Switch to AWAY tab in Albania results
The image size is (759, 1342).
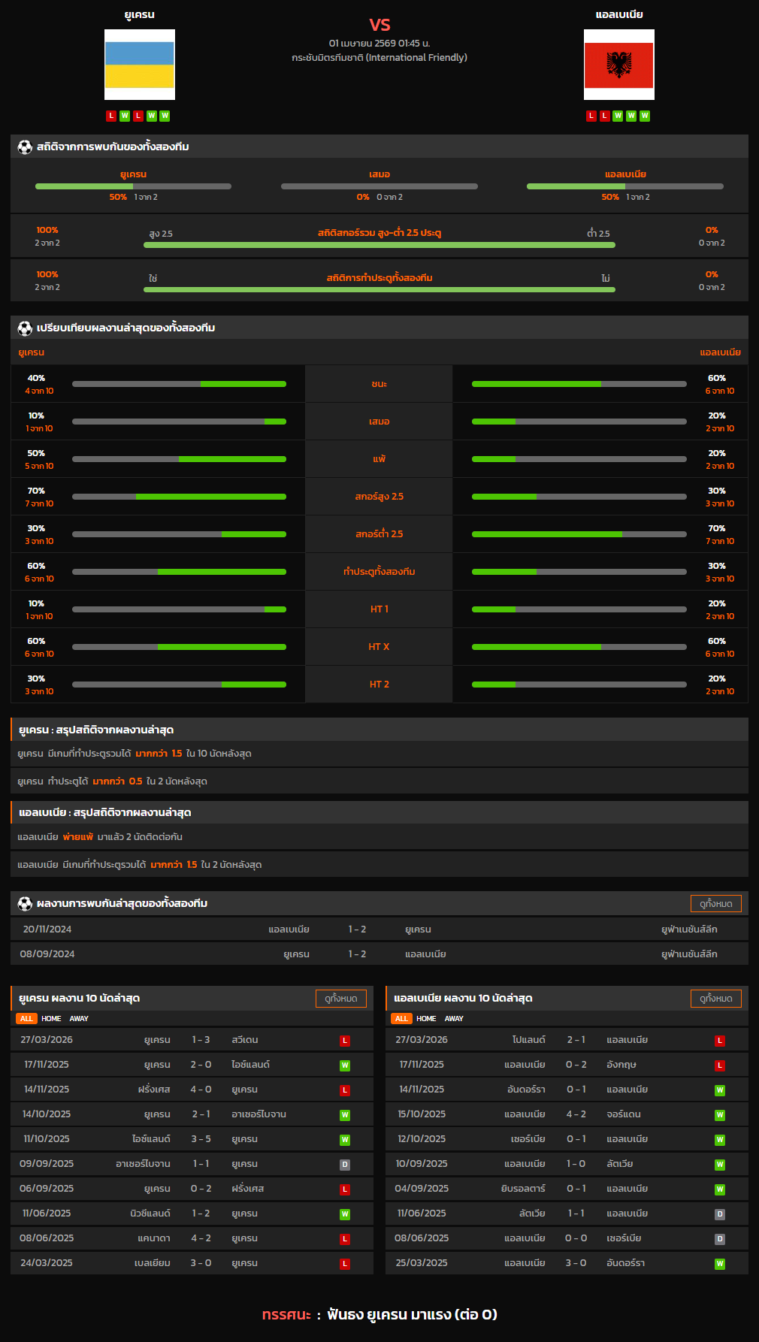[x=454, y=1019]
